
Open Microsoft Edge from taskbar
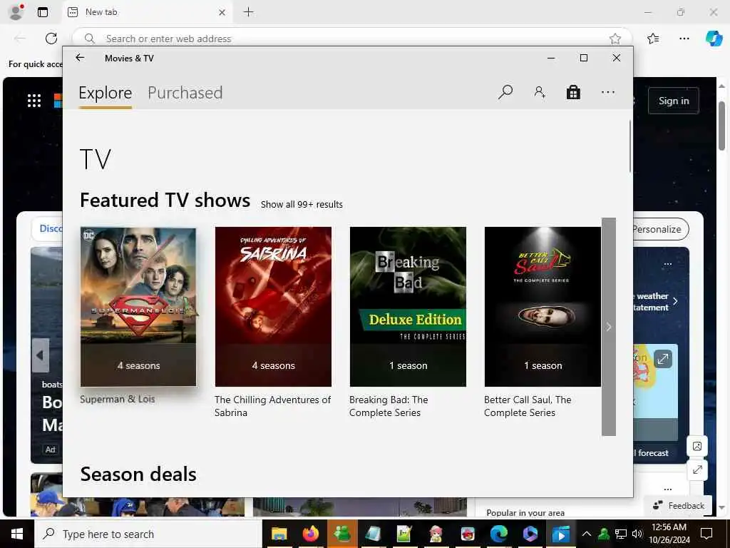(x=498, y=534)
